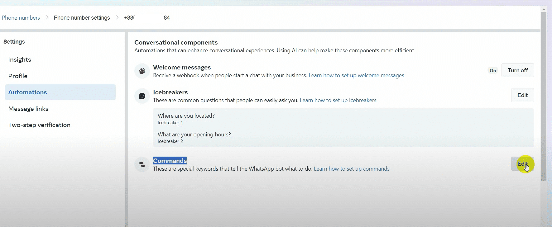Open the Insights settings page
Viewport: 552px width, 227px height.
20,59
